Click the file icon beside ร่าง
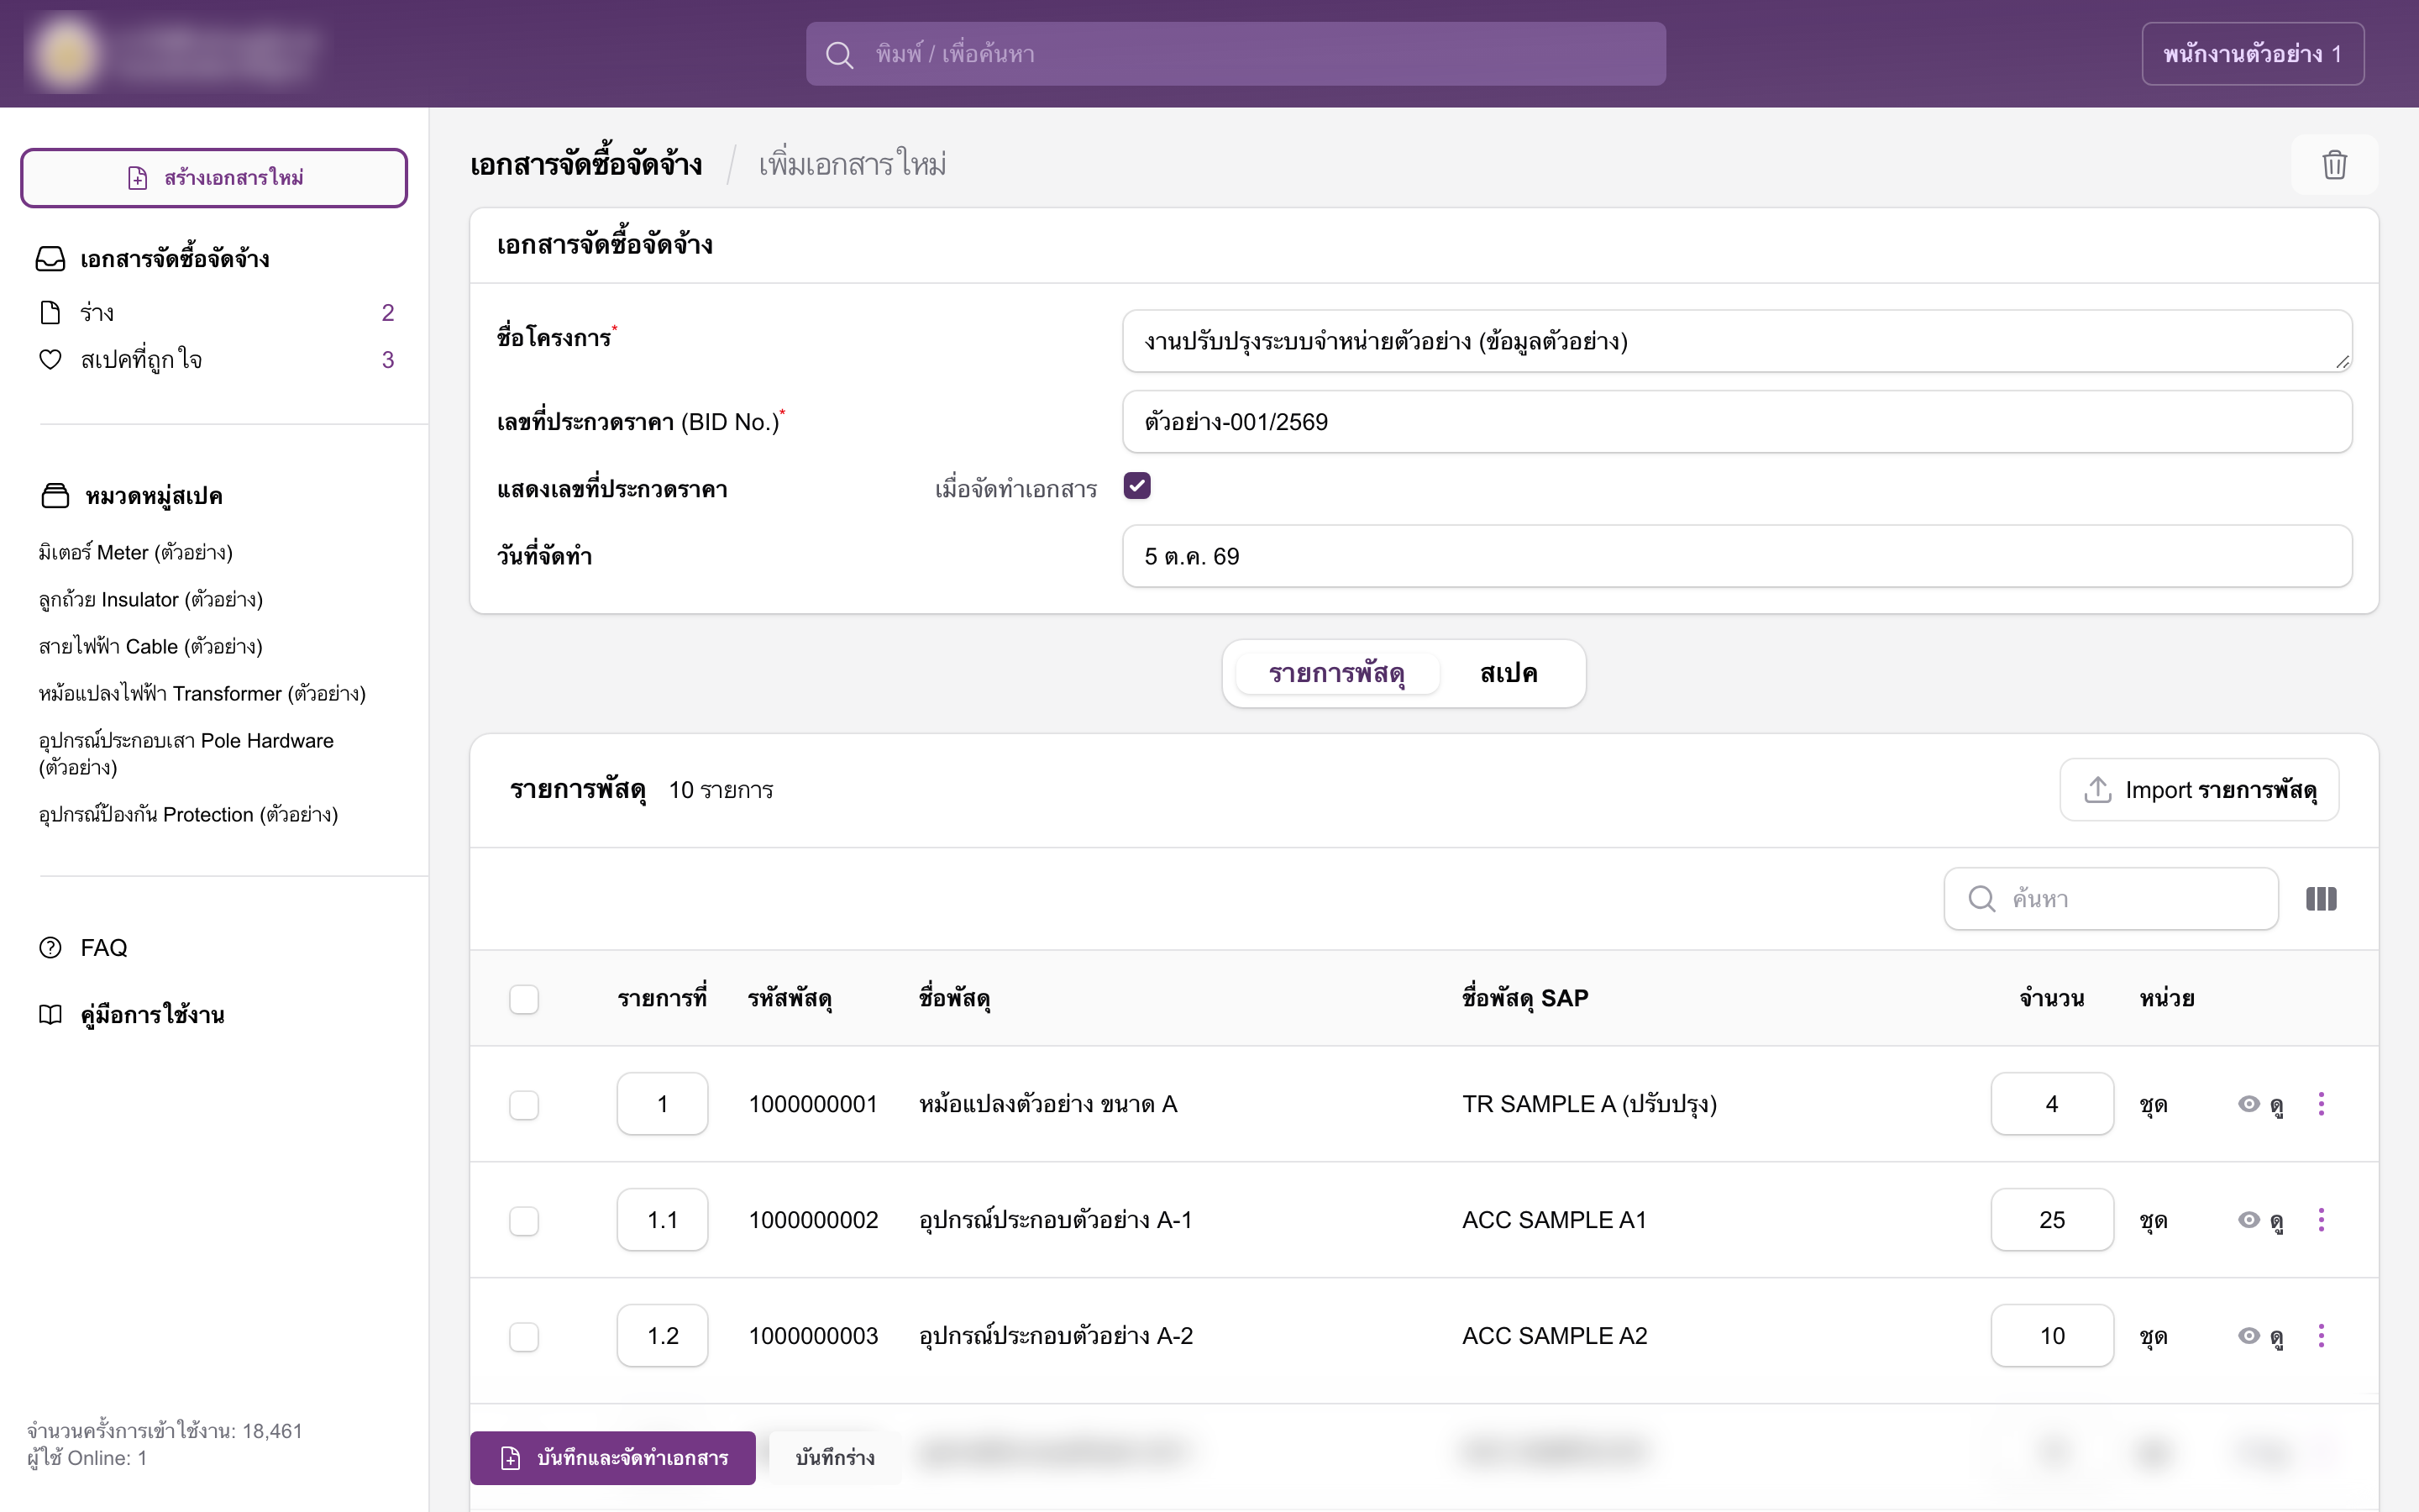Image resolution: width=2419 pixels, height=1512 pixels. [50, 313]
